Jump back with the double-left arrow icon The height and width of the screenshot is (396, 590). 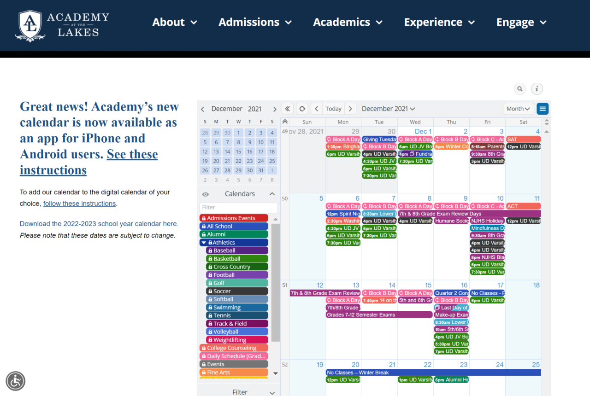[x=288, y=109]
